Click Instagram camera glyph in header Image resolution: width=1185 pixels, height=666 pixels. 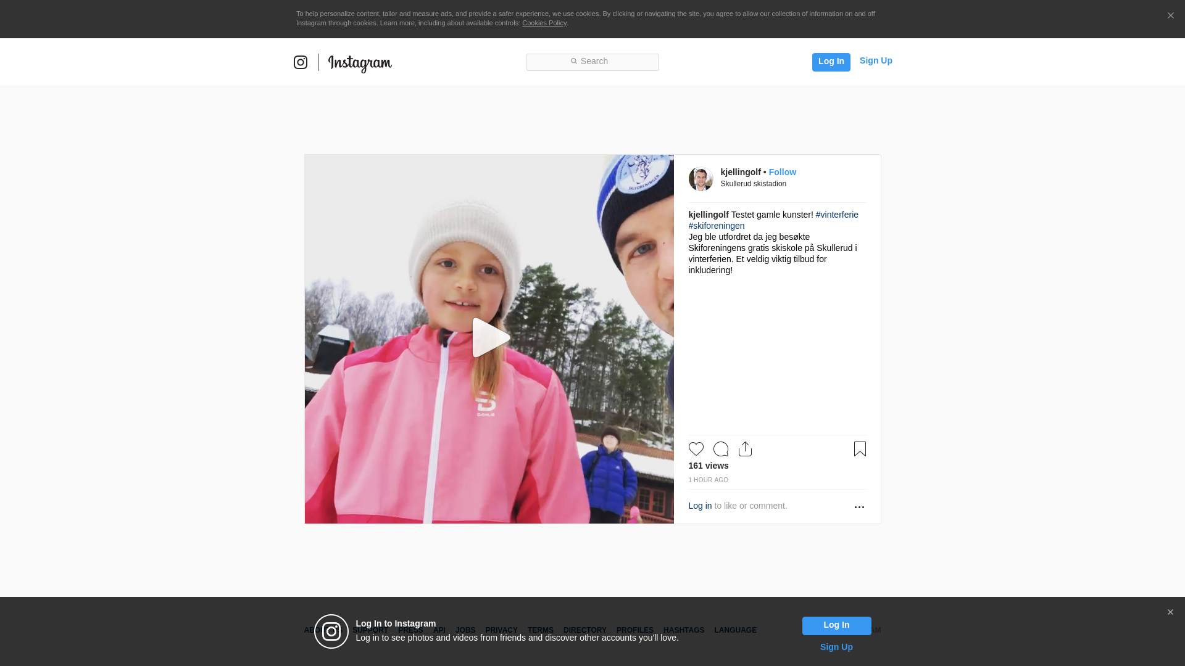pyautogui.click(x=301, y=62)
